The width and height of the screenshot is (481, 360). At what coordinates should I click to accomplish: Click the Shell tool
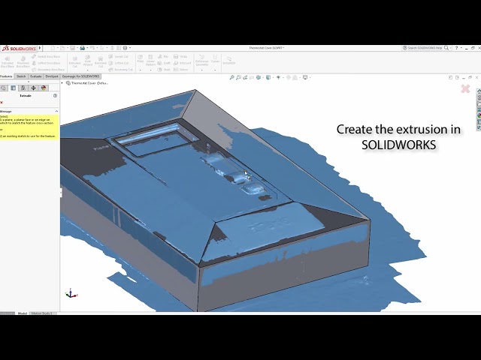[164, 70]
